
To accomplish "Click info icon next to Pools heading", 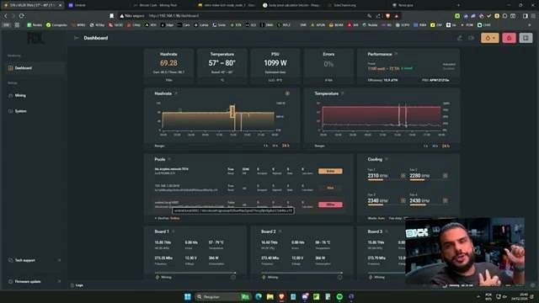I will pos(169,159).
